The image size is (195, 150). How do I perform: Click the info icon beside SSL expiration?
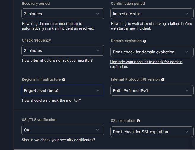138,121
